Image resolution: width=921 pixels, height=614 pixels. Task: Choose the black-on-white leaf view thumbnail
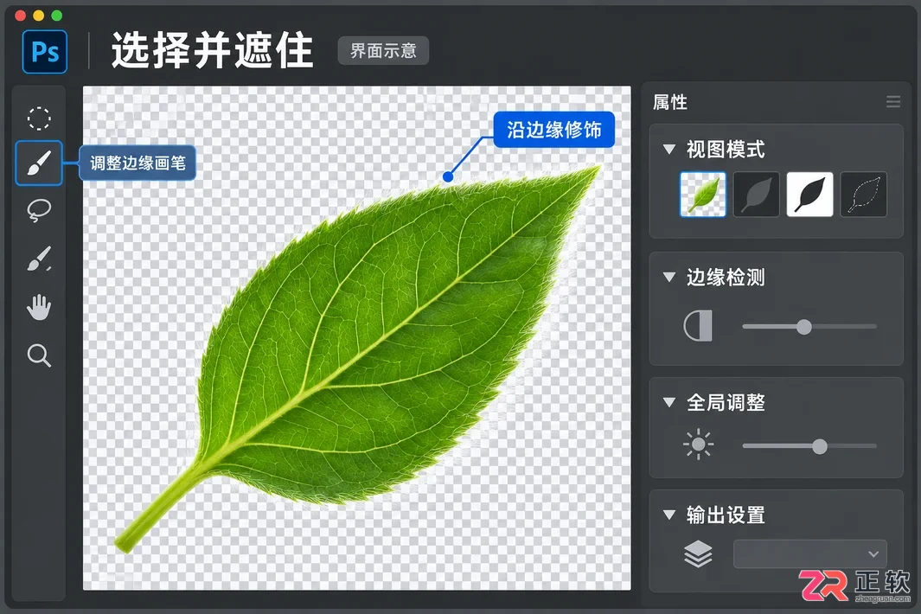pyautogui.click(x=809, y=195)
